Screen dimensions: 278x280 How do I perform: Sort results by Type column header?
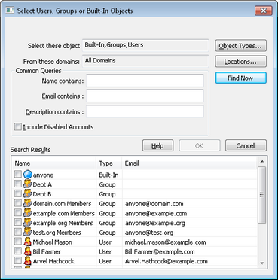(x=109, y=163)
